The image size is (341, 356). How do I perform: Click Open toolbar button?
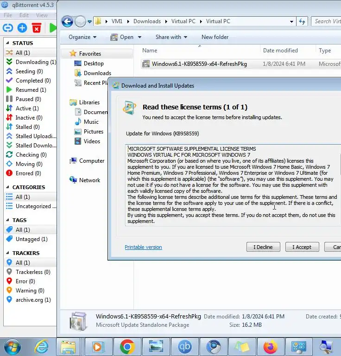click(122, 37)
